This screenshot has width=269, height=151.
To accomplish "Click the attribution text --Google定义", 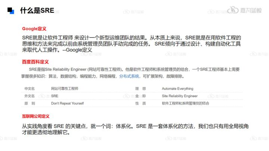I will click(x=77, y=50).
